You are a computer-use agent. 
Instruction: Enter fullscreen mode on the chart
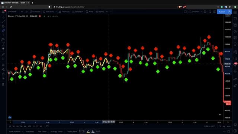[x=210, y=12]
